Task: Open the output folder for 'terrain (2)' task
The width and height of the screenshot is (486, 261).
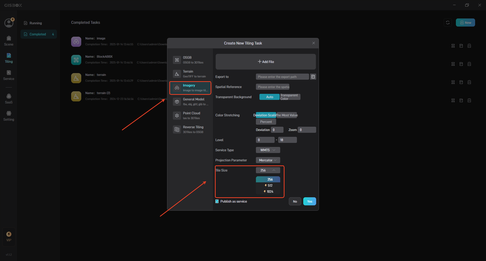Action: coord(461,100)
